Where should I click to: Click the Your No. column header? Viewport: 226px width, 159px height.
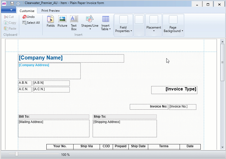60,146
